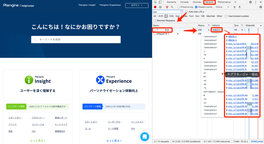The height and width of the screenshot is (144, 264).
Task: Check the box beside the first .js request row
Action: [x=155, y=30]
